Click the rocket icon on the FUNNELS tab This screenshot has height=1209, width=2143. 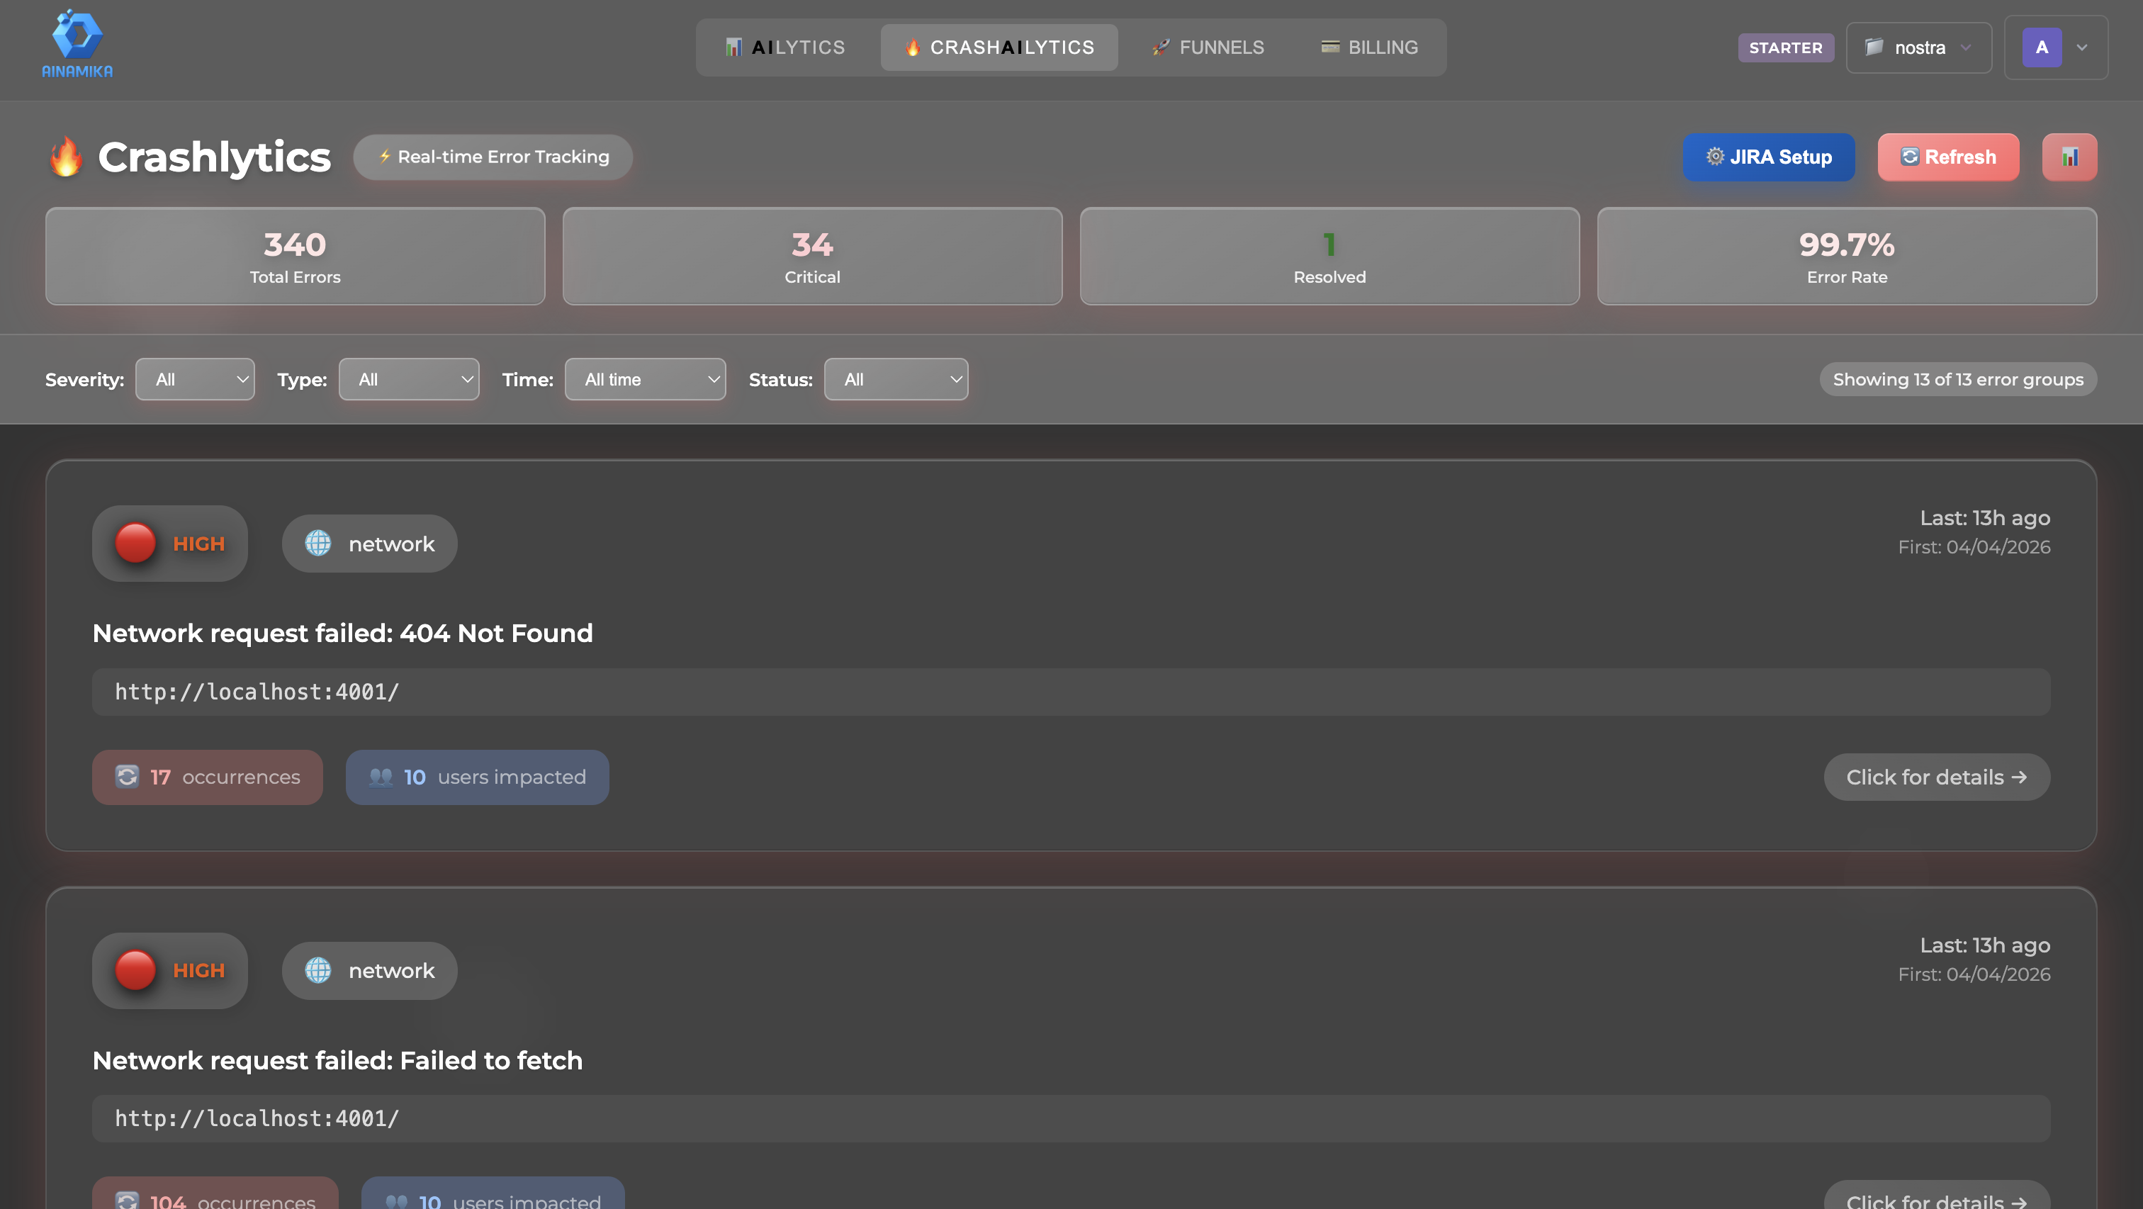tap(1159, 47)
